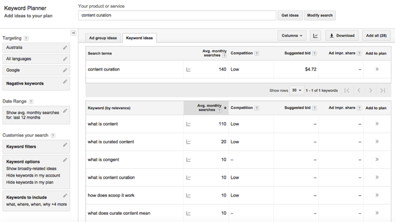Add what is content to plan
395x222 pixels.
click(377, 124)
